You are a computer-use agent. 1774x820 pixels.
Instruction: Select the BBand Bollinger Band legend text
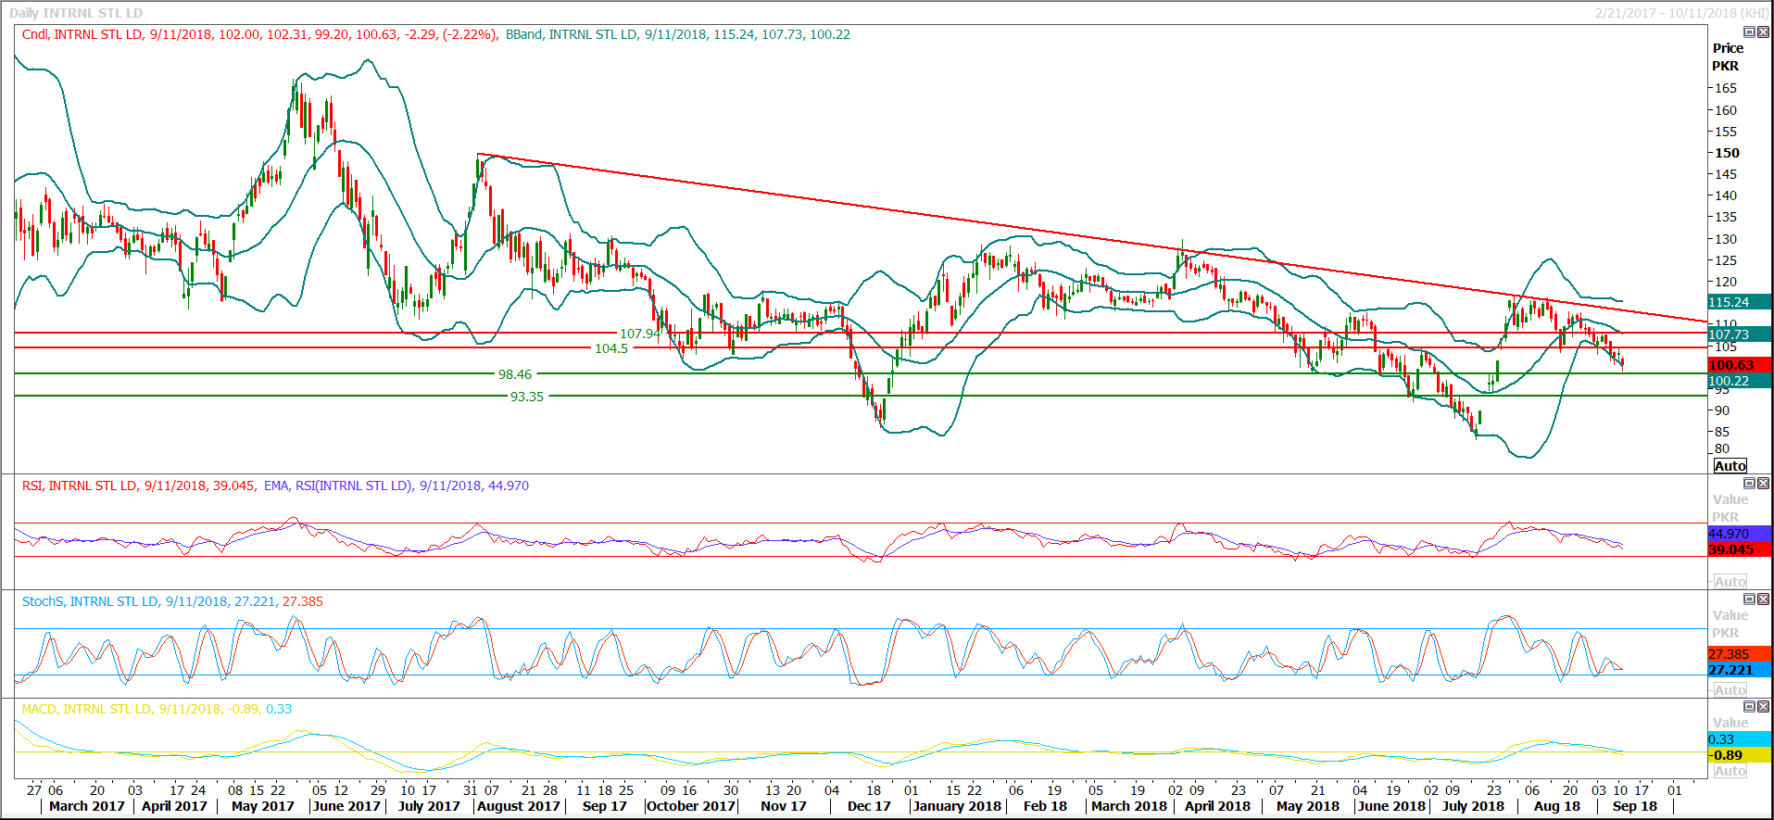(524, 34)
